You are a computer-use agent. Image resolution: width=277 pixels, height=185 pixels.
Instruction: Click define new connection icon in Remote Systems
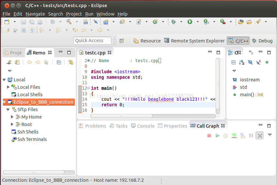[9, 62]
